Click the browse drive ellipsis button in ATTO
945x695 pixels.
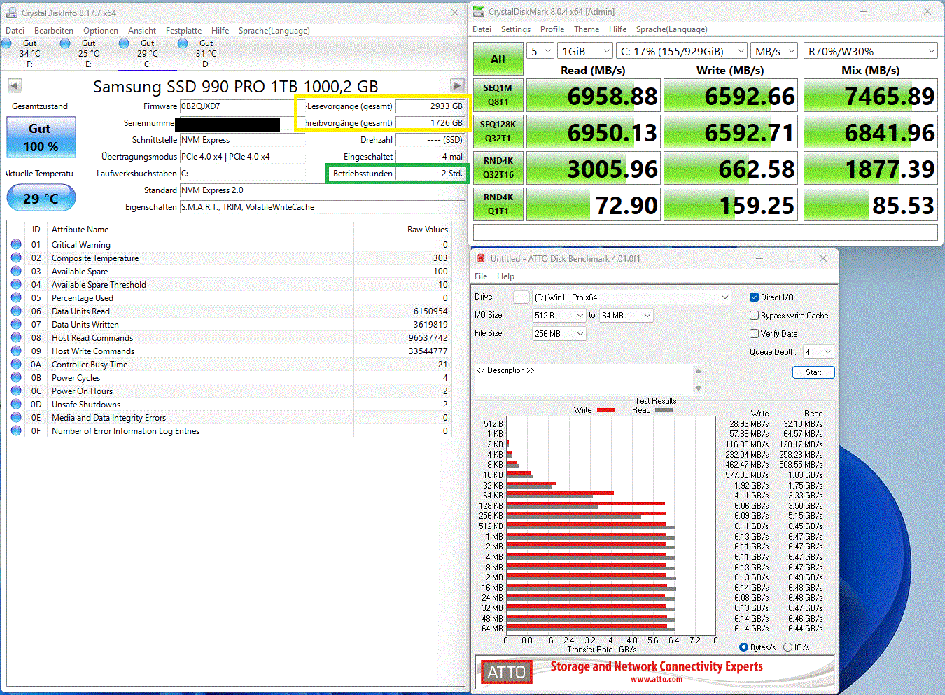[521, 297]
